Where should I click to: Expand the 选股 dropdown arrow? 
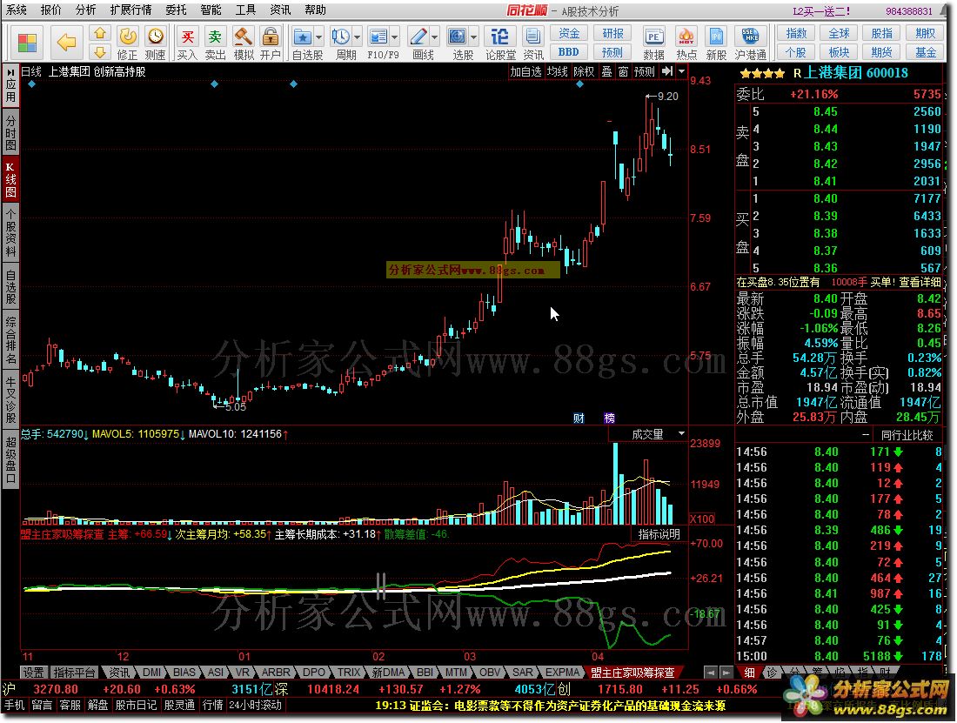point(473,37)
